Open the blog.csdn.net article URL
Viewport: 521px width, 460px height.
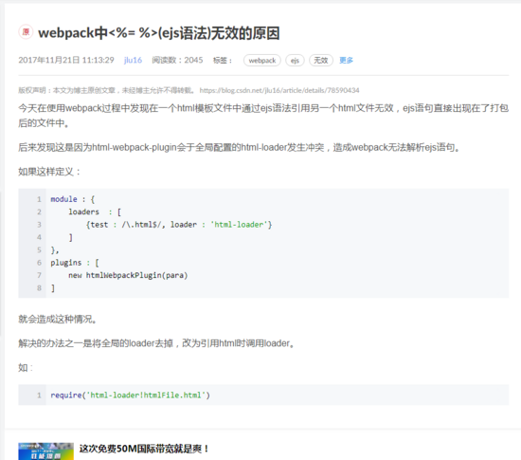click(x=279, y=90)
